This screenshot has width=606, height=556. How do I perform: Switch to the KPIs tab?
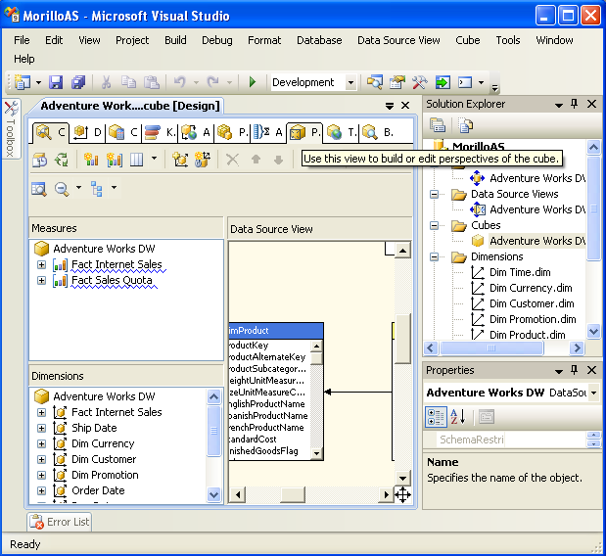tap(160, 132)
